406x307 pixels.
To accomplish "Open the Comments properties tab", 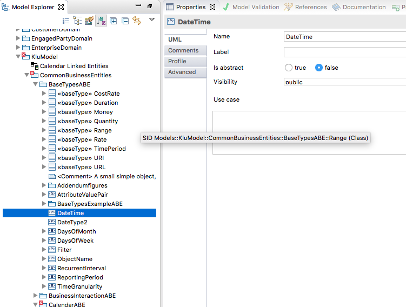I will point(183,50).
